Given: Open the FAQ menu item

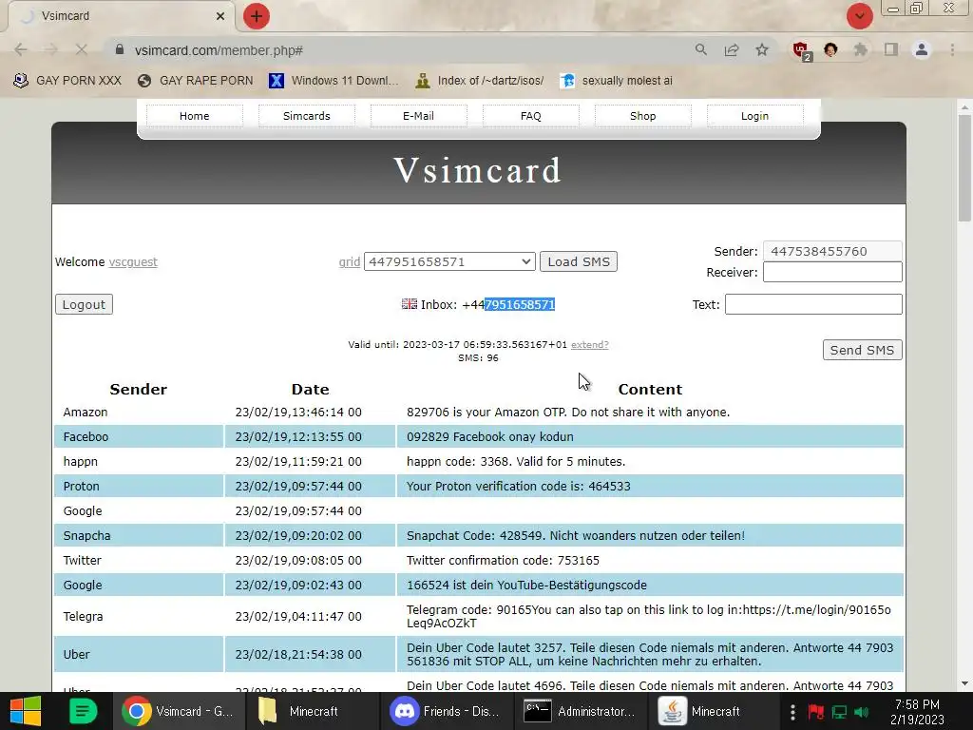Looking at the screenshot, I should (530, 116).
